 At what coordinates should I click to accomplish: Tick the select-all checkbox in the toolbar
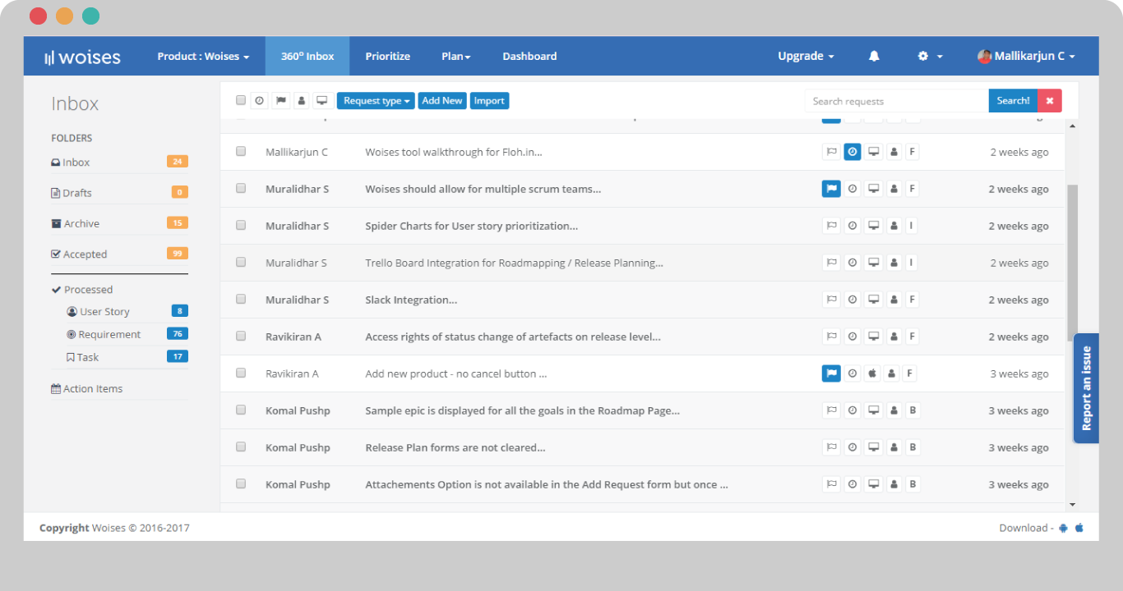pyautogui.click(x=241, y=100)
